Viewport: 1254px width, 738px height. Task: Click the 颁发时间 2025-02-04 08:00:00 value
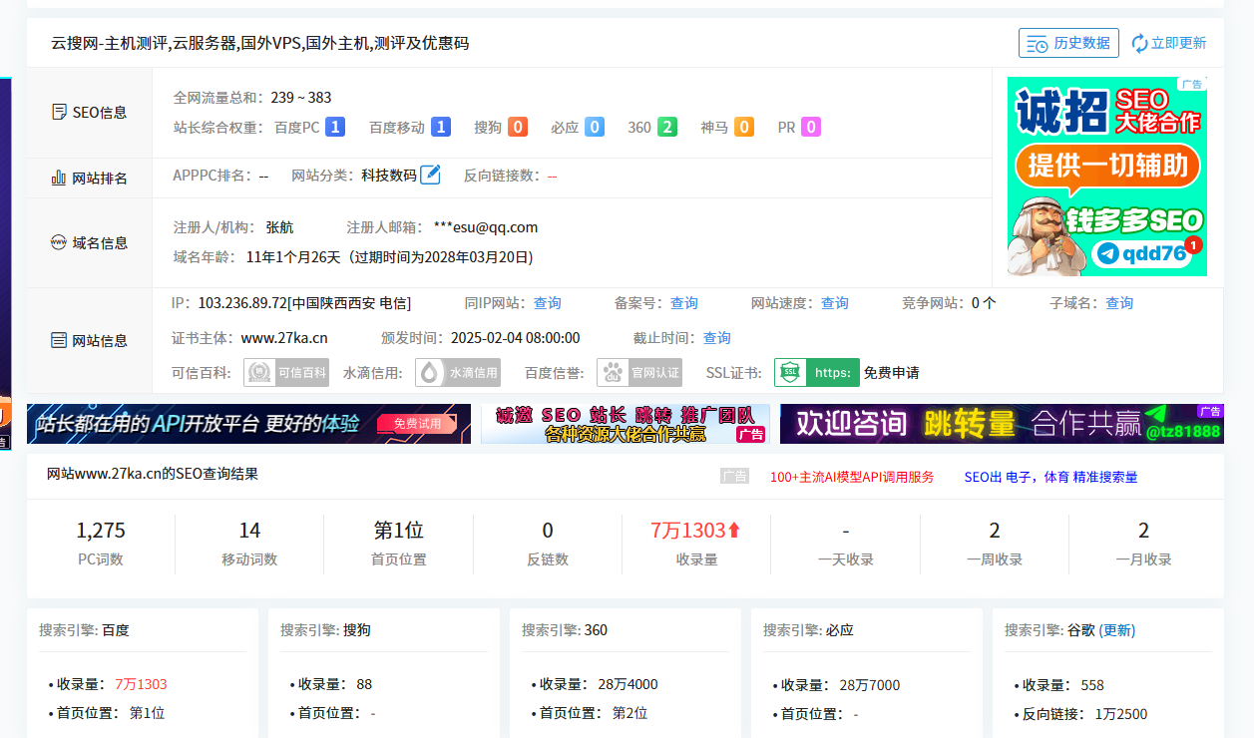(x=515, y=337)
